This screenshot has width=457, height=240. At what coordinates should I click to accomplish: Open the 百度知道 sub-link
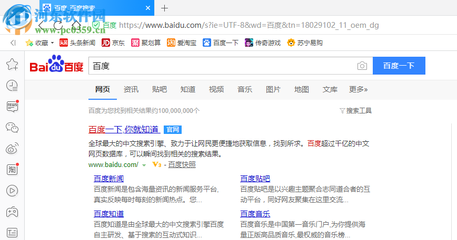click(108, 214)
